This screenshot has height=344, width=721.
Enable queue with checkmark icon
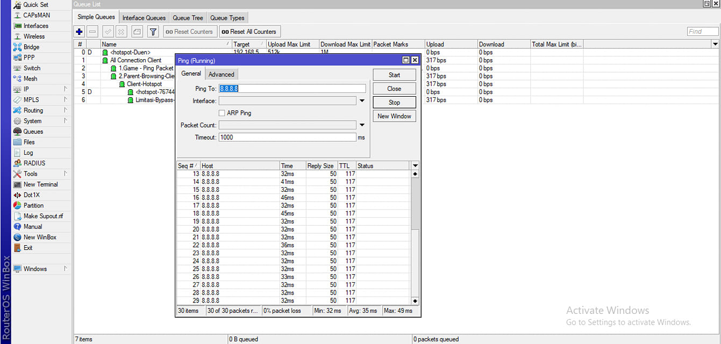coord(108,32)
